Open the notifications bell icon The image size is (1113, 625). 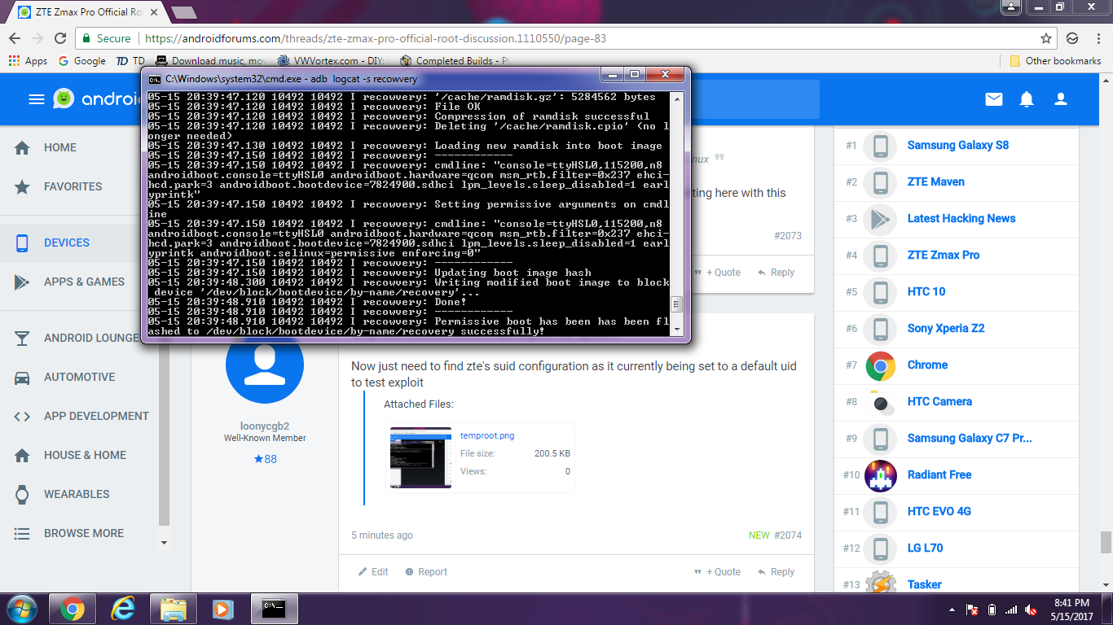coord(1027,99)
